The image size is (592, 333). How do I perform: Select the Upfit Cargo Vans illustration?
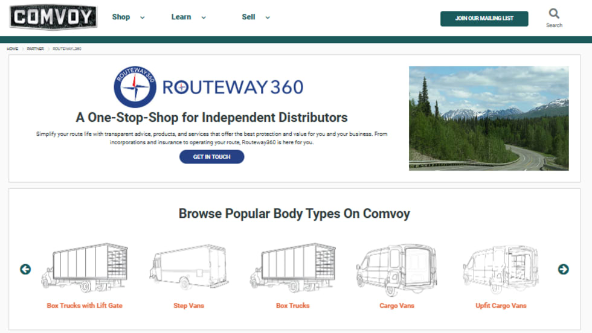[x=501, y=269]
